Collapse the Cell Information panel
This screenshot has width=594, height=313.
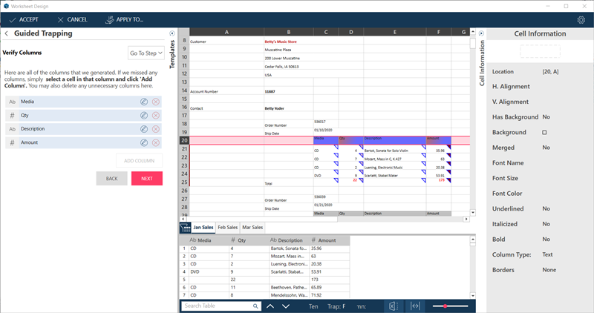tap(480, 33)
